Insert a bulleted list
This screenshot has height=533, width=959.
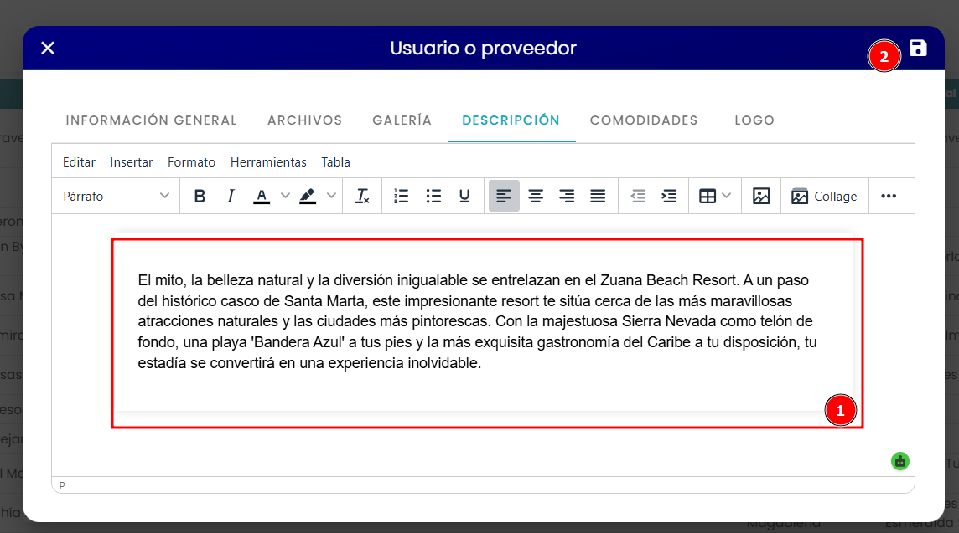click(433, 196)
